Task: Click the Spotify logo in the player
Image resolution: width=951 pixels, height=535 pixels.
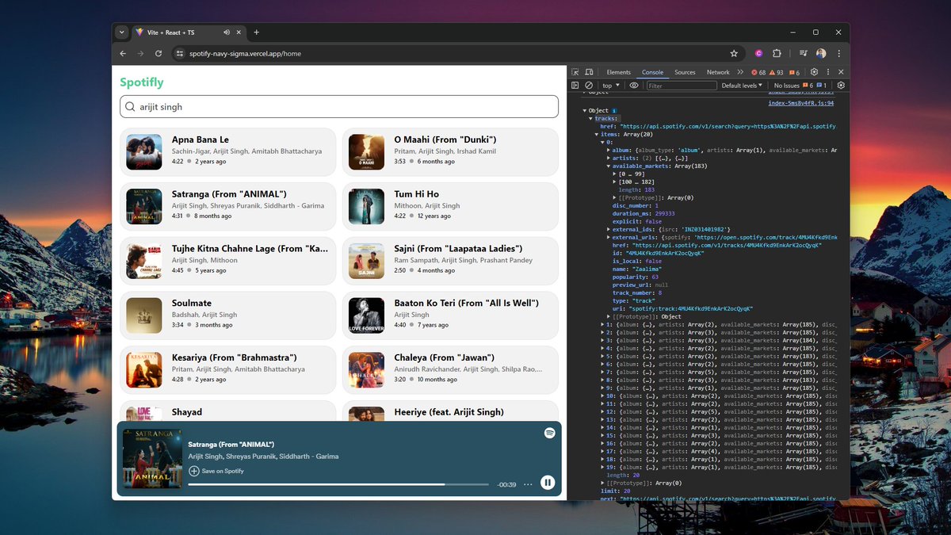Action: coord(549,433)
